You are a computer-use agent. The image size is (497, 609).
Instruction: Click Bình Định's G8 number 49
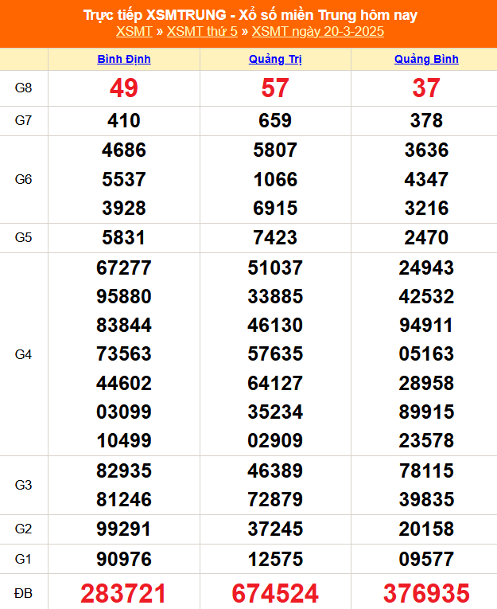(x=124, y=88)
